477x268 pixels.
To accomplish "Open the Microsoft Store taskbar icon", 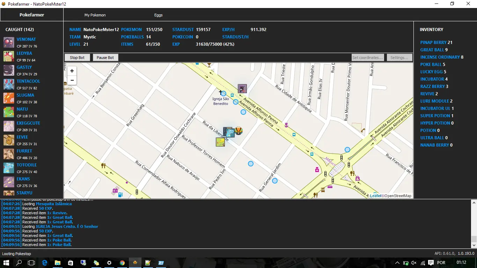I will pyautogui.click(x=71, y=263).
